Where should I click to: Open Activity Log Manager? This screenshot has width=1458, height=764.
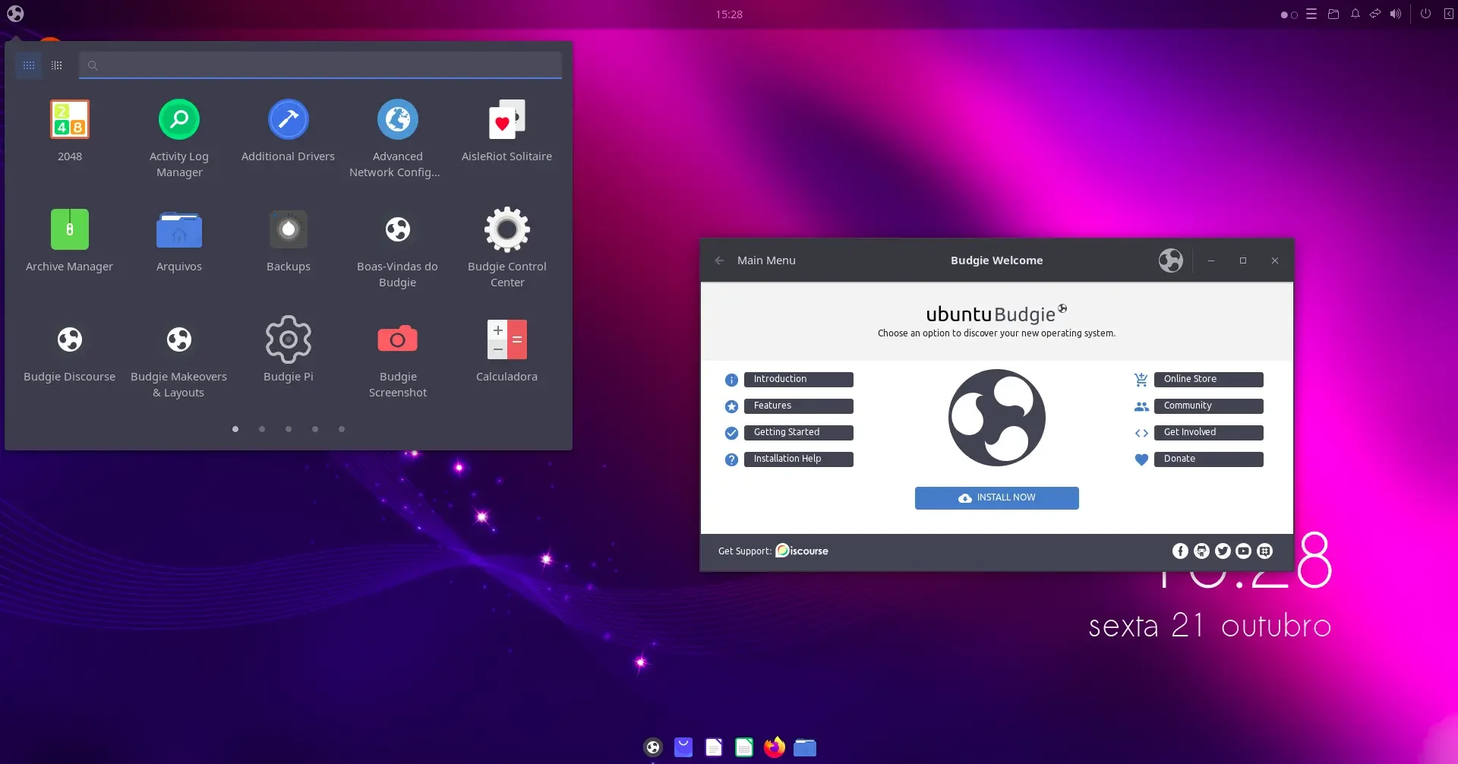179,139
